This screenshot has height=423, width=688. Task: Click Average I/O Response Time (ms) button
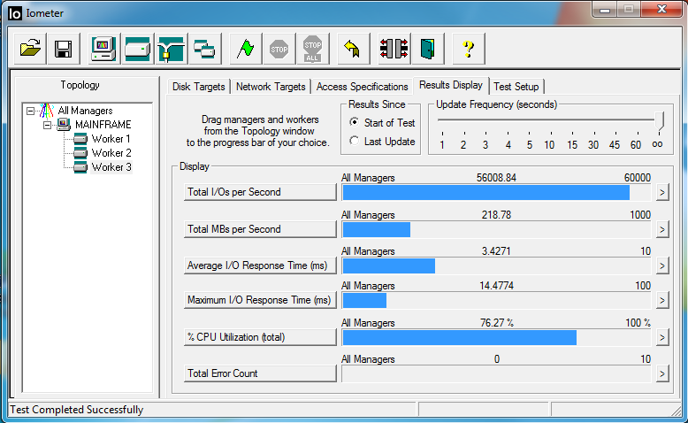pos(260,265)
